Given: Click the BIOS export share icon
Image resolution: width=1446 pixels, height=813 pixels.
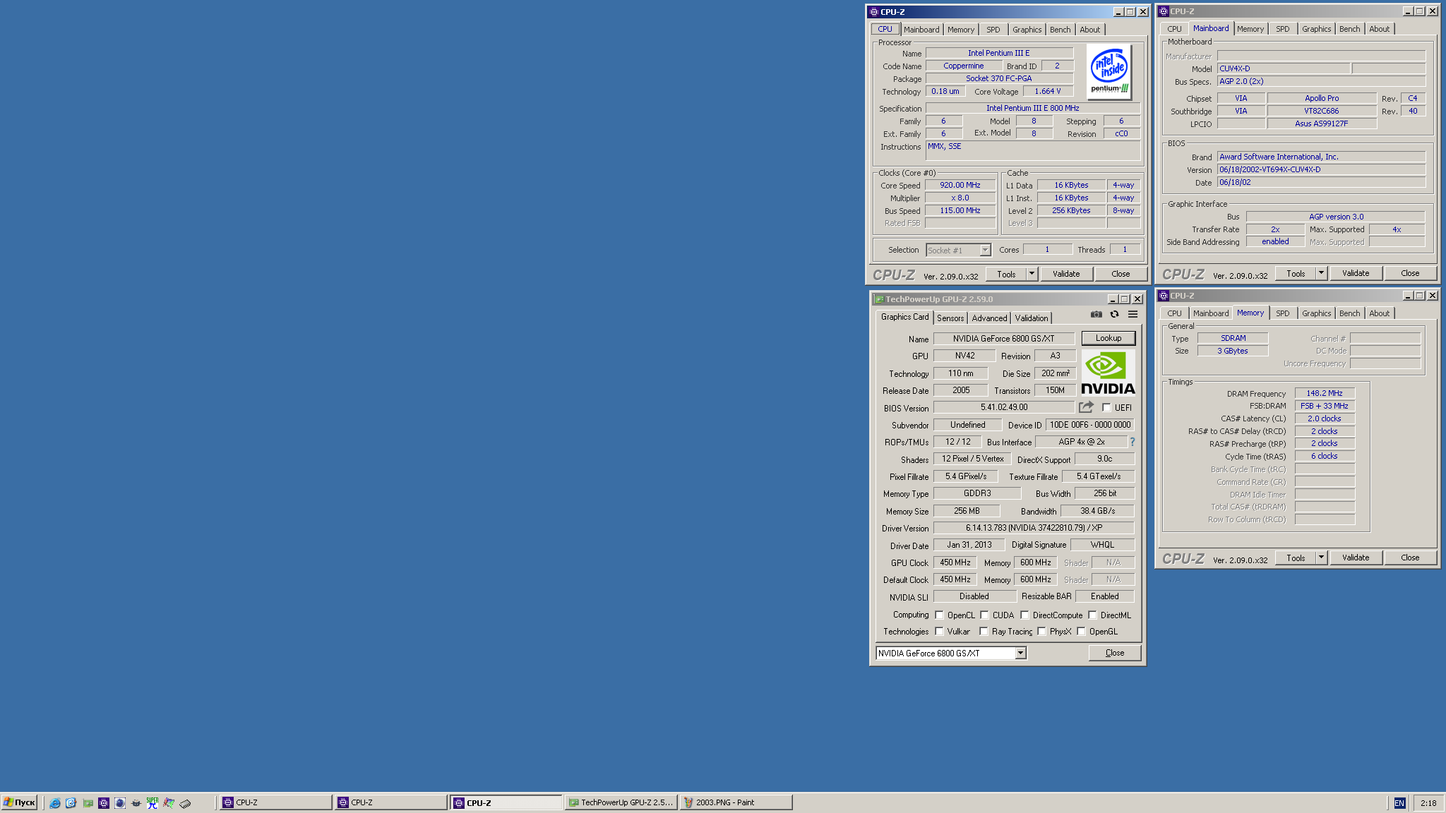Looking at the screenshot, I should (1086, 407).
